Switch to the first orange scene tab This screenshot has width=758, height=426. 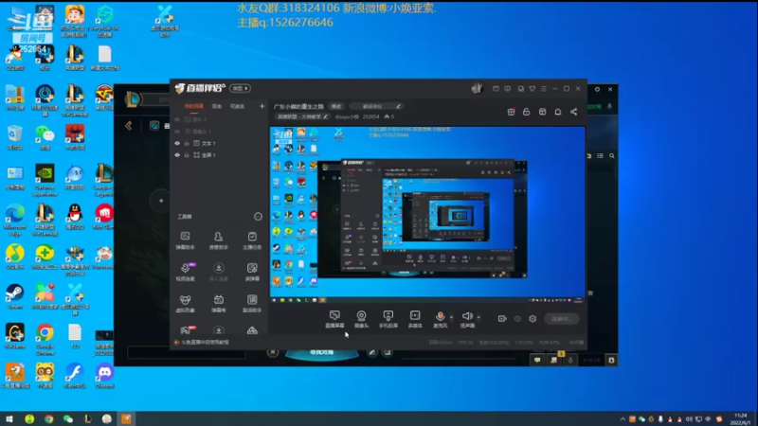(x=194, y=106)
